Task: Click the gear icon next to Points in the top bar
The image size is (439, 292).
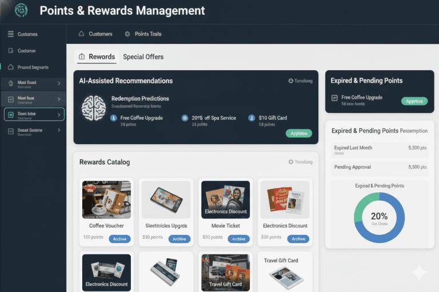Action: click(x=127, y=34)
